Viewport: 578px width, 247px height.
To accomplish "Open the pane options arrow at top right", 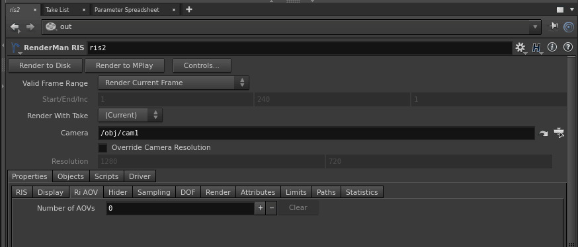I will pos(572,9).
